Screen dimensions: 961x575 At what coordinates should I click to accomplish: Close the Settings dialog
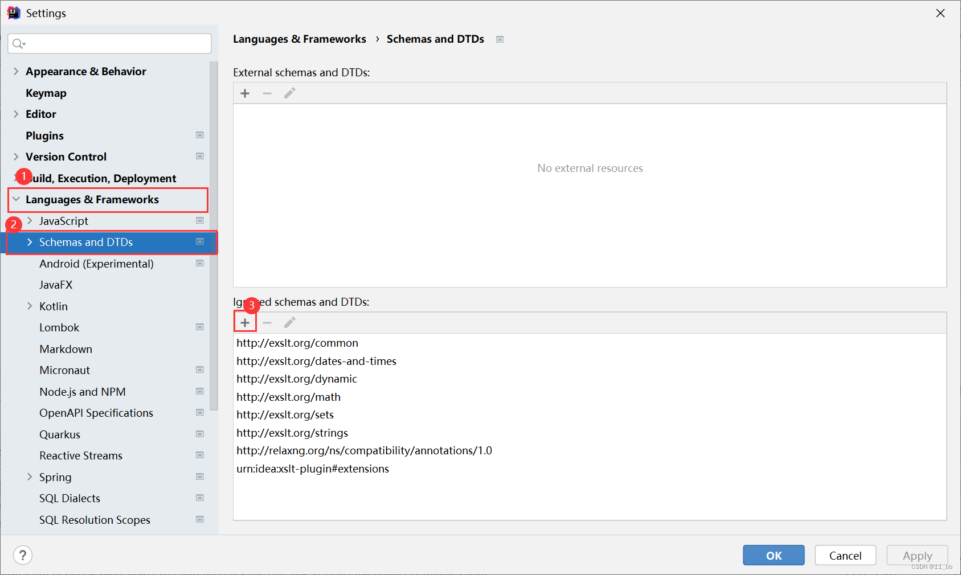(x=940, y=13)
